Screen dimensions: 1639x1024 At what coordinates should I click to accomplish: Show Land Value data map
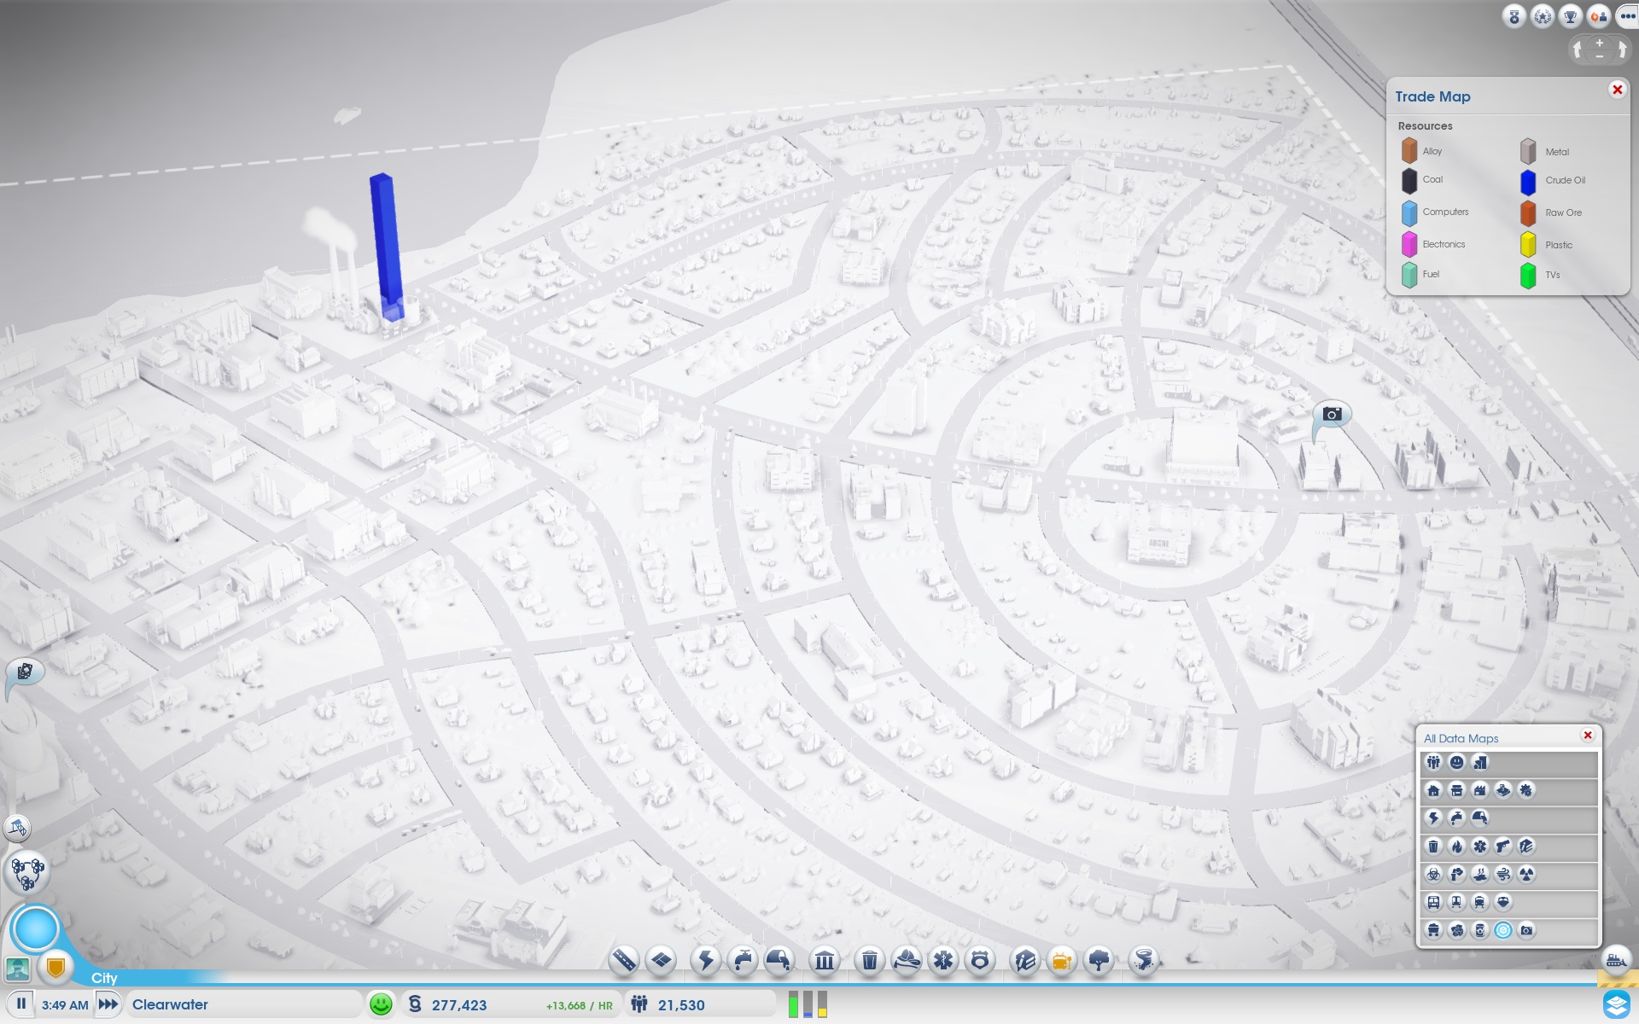1479,762
